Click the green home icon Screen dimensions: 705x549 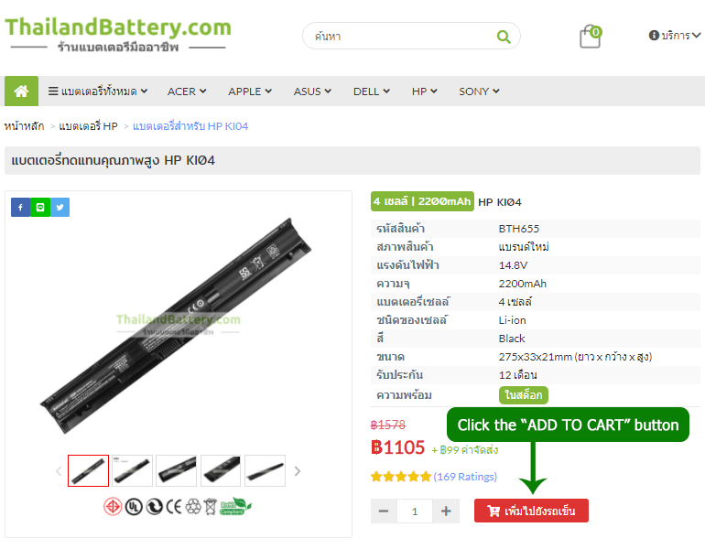(21, 91)
